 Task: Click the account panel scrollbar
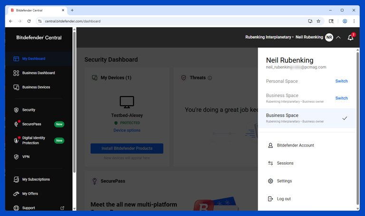(x=357, y=128)
